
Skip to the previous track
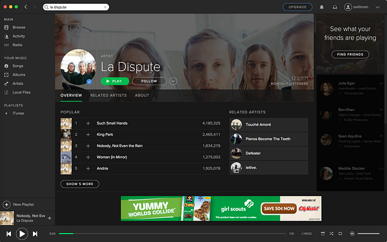point(8,234)
